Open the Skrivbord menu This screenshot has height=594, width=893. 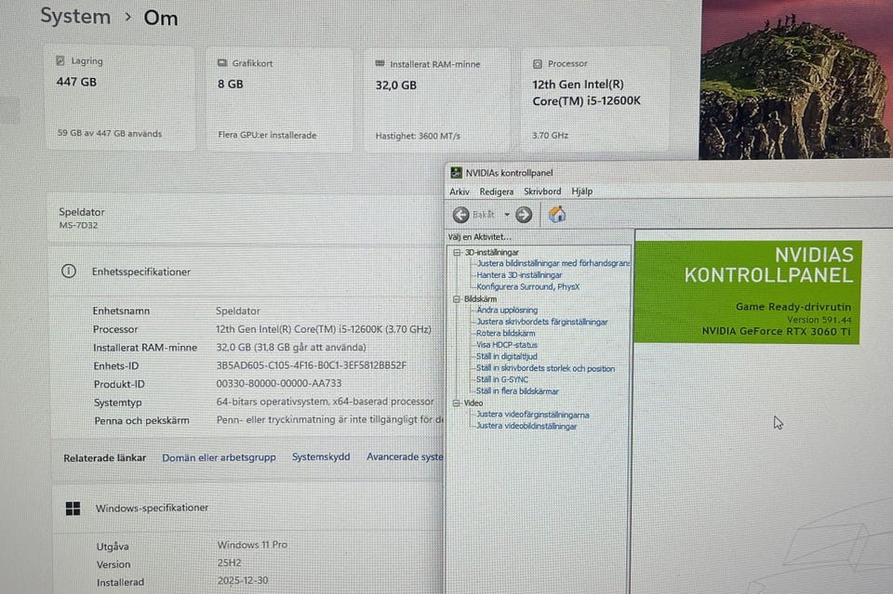coord(541,191)
